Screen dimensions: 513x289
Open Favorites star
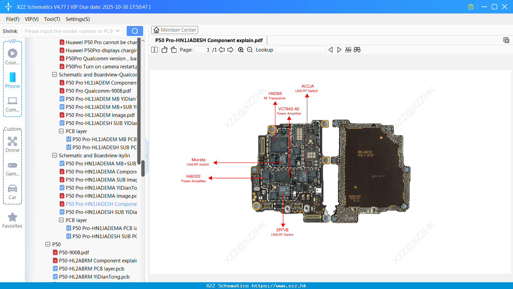click(12, 220)
